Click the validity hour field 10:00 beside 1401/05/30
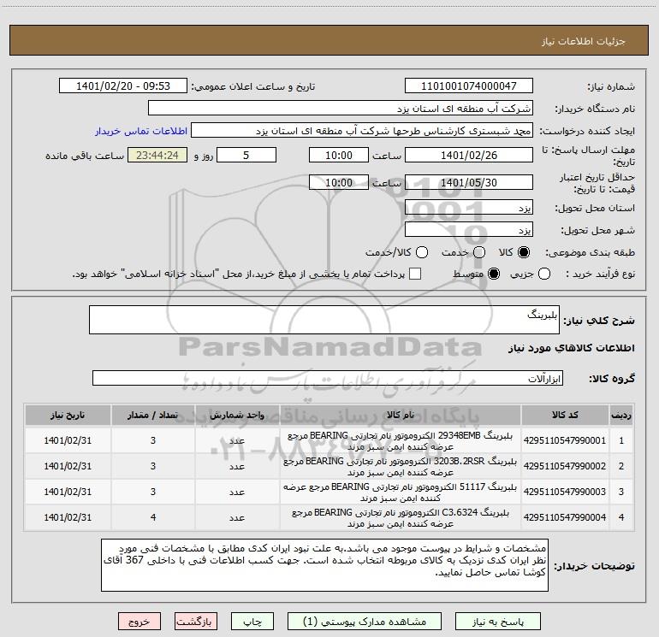 339,182
